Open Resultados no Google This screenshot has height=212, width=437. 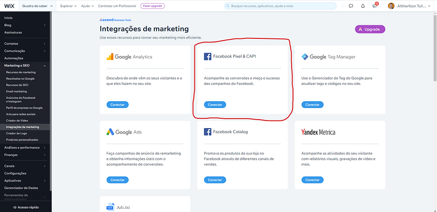[x=21, y=79]
